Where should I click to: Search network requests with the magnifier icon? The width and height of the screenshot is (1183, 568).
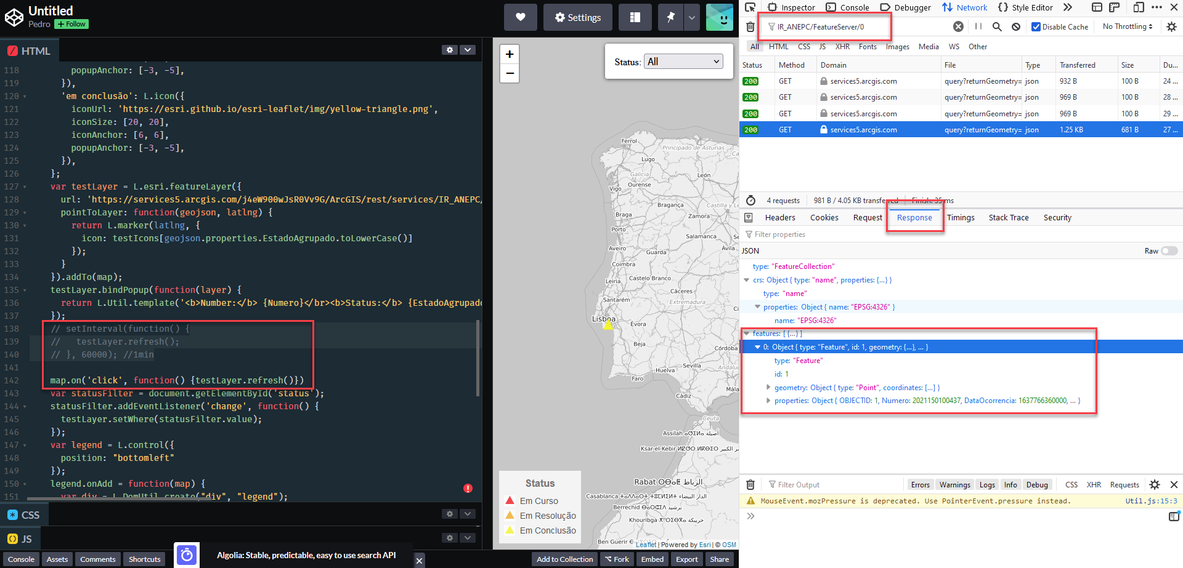tap(997, 26)
